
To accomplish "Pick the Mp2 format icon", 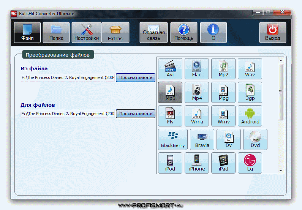I will (223, 69).
